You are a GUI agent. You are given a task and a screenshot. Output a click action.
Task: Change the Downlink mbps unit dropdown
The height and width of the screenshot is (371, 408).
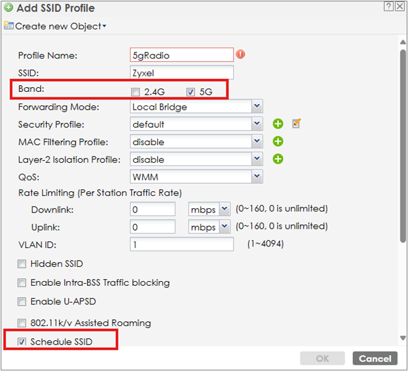225,209
